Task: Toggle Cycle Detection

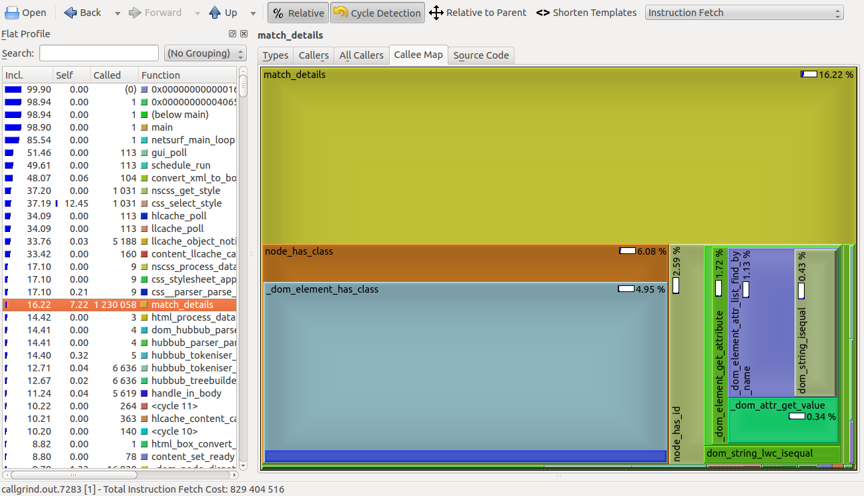Action: tap(378, 13)
